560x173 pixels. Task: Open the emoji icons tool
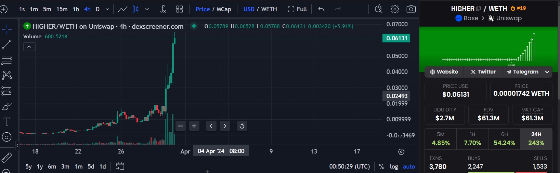click(x=7, y=137)
